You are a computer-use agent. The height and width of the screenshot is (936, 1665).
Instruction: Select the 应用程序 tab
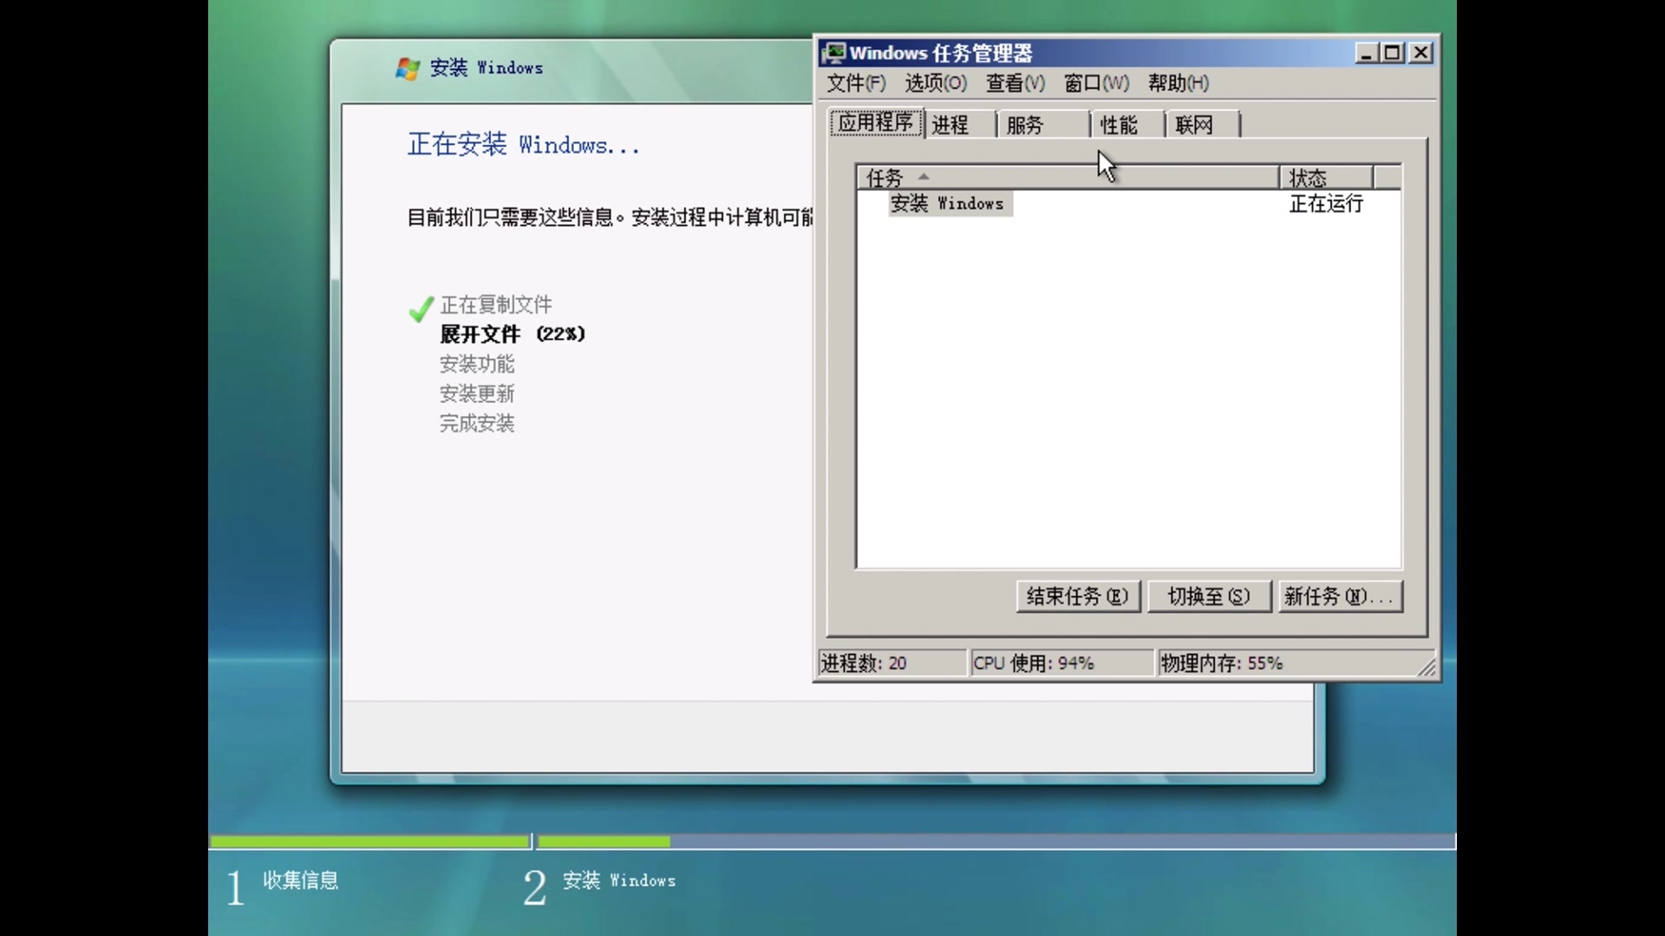coord(876,122)
